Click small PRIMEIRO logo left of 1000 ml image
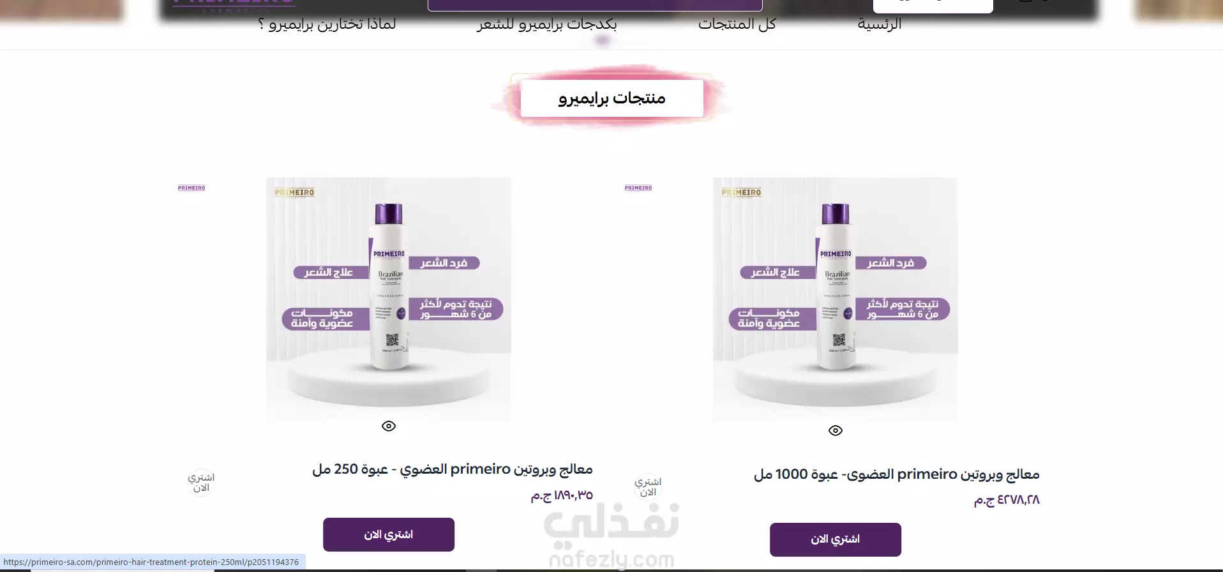This screenshot has height=572, width=1223. pyautogui.click(x=638, y=188)
